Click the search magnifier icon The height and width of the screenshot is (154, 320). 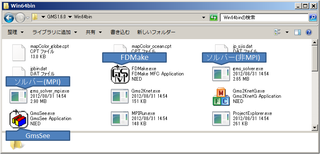pyautogui.click(x=313, y=18)
